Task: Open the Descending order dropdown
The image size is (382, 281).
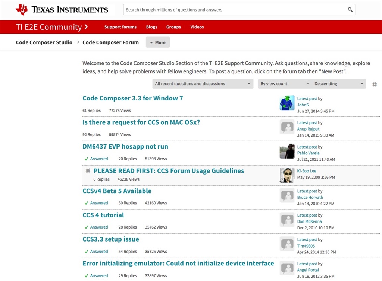Action: pyautogui.click(x=339, y=84)
